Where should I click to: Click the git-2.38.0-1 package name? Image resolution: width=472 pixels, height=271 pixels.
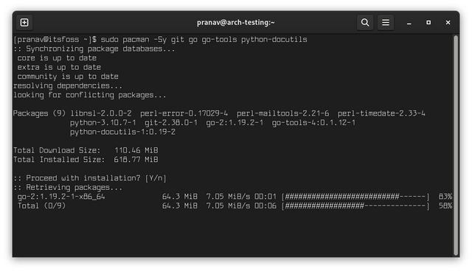[x=171, y=122]
